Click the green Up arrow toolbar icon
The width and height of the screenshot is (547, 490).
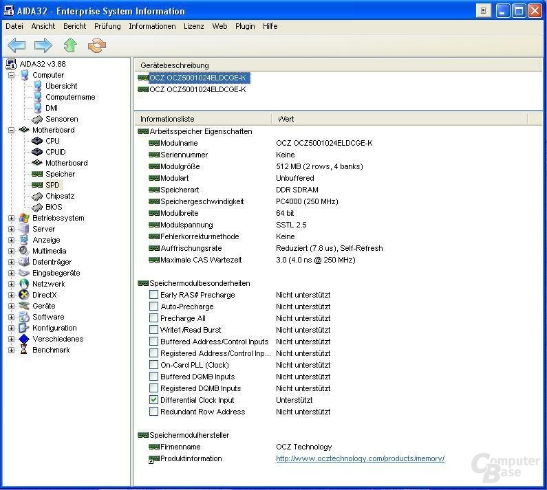[x=70, y=45]
